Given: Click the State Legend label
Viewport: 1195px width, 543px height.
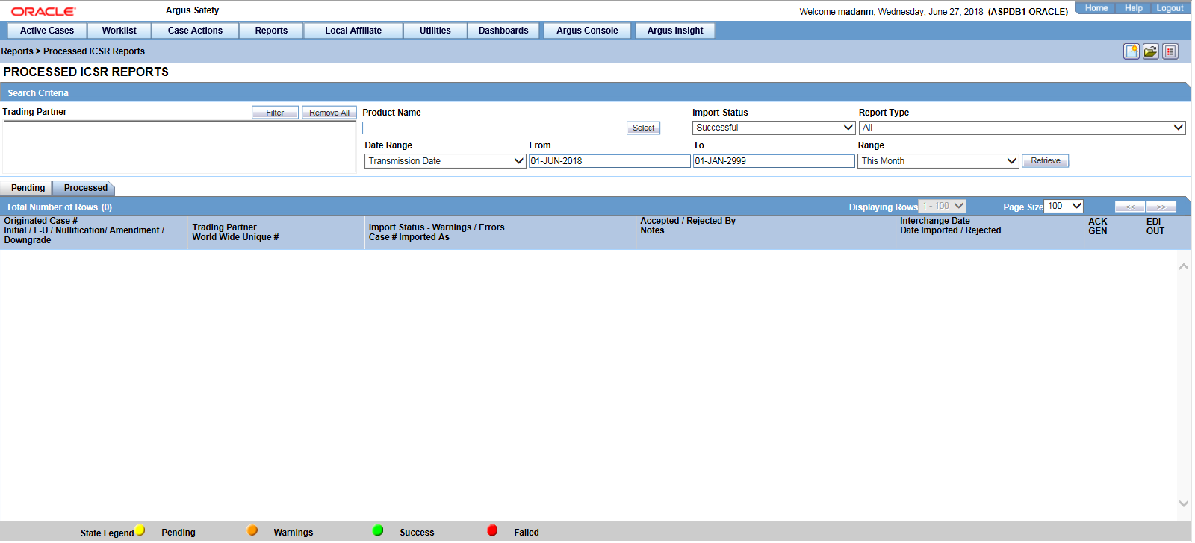Looking at the screenshot, I should (x=107, y=533).
